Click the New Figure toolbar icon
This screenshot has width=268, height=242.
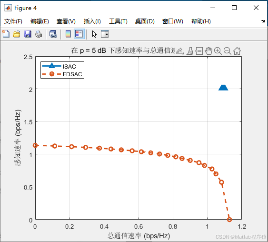6,34
